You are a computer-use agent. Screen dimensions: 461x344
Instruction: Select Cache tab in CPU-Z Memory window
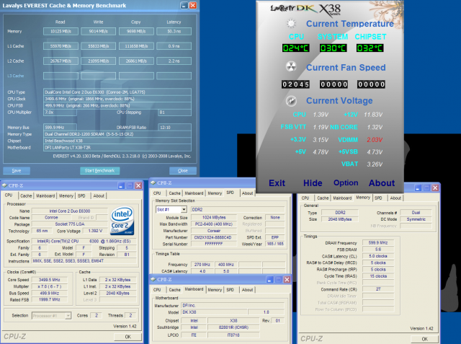[x=323, y=198]
